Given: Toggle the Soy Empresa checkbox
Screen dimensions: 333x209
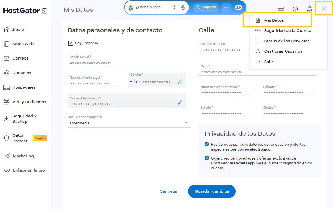Looking at the screenshot, I should point(71,43).
